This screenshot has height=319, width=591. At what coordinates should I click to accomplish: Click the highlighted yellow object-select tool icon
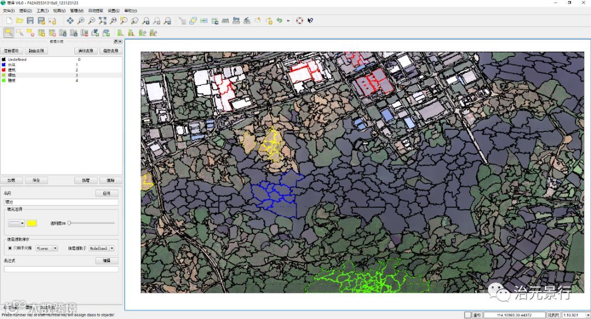tap(9, 33)
